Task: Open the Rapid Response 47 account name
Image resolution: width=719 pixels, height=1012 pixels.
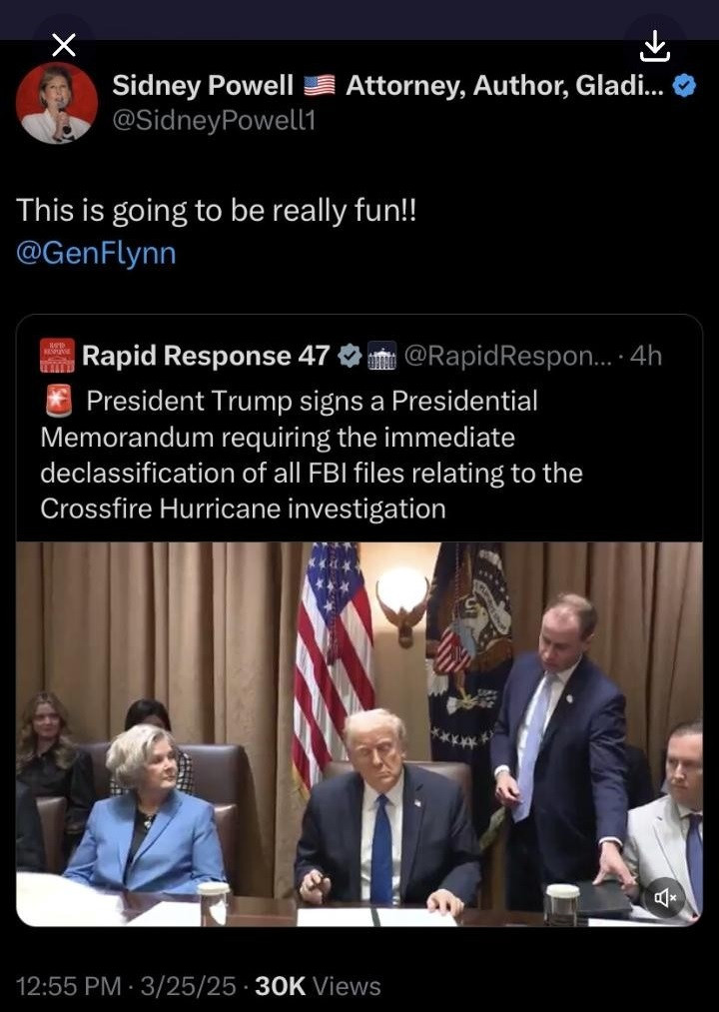Action: 206,355
